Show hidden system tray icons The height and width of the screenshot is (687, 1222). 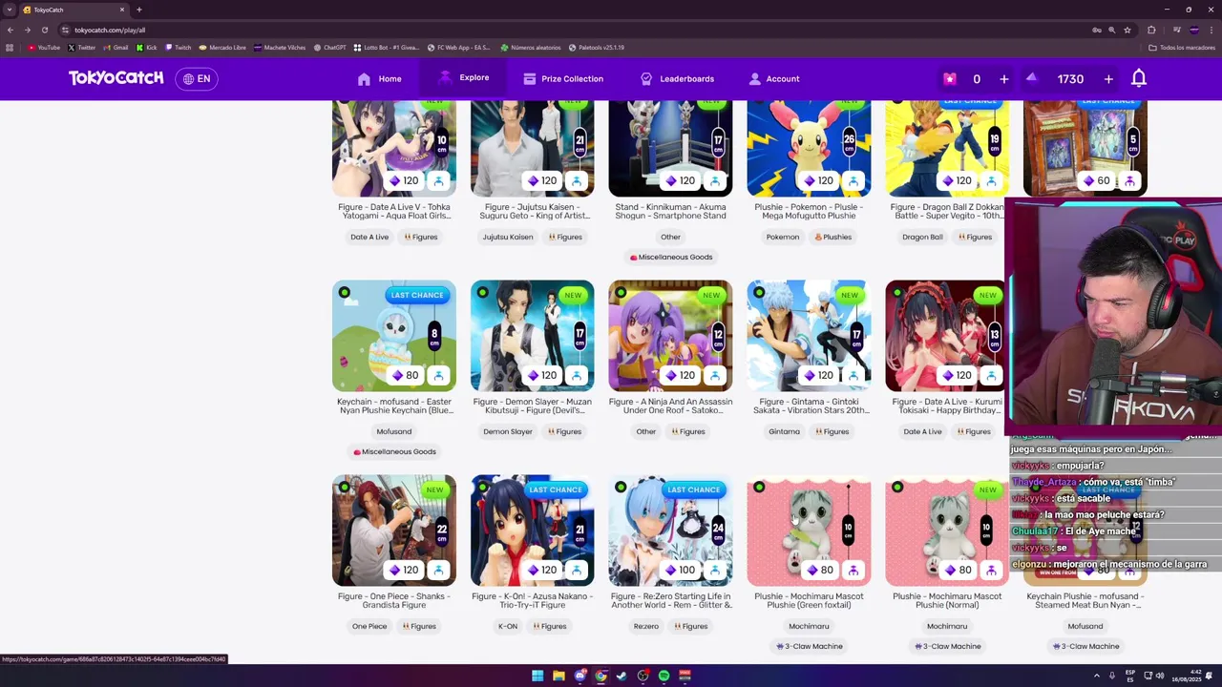[x=1097, y=676]
